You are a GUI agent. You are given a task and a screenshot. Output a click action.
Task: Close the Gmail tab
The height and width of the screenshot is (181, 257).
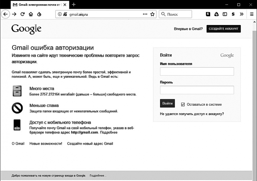tap(64, 5)
